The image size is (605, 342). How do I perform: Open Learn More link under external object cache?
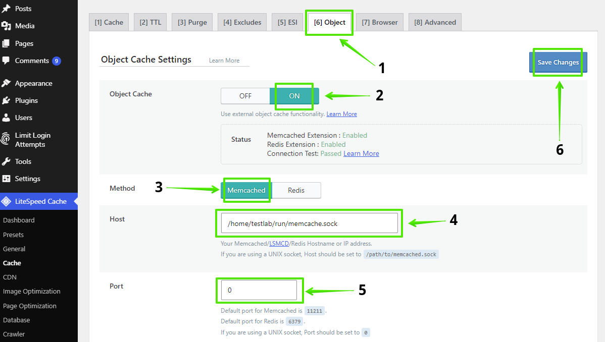click(341, 114)
